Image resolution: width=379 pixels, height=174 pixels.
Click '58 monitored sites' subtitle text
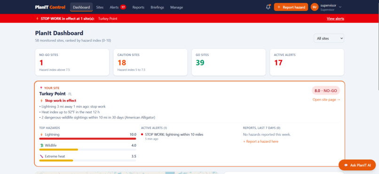[x=73, y=40]
